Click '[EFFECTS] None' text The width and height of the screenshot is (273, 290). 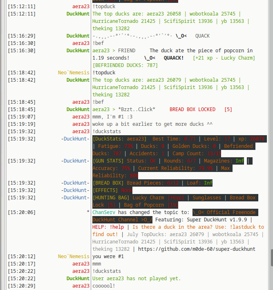[x=112, y=190]
